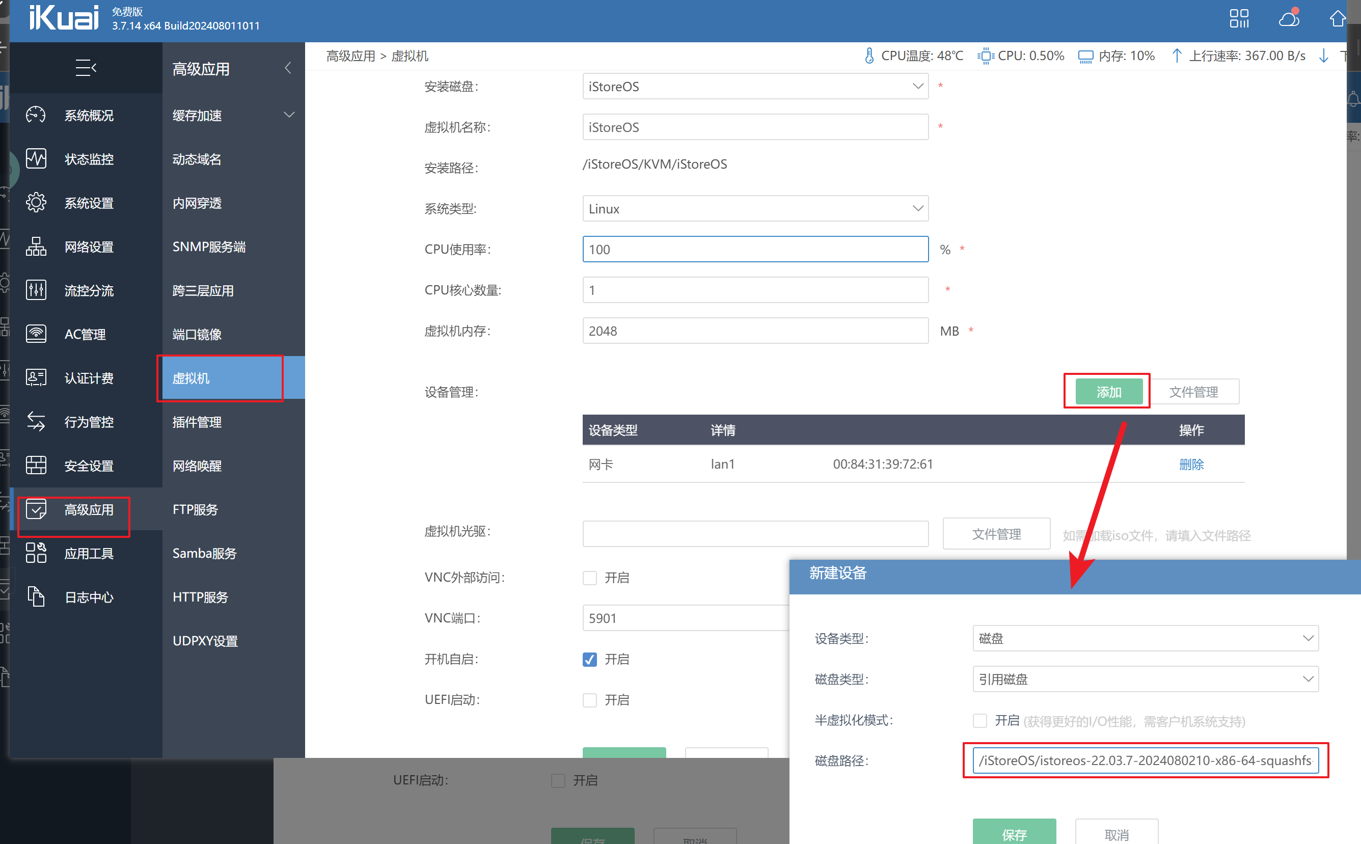
Task: Focus the CPU核心数量 input field
Action: [755, 290]
